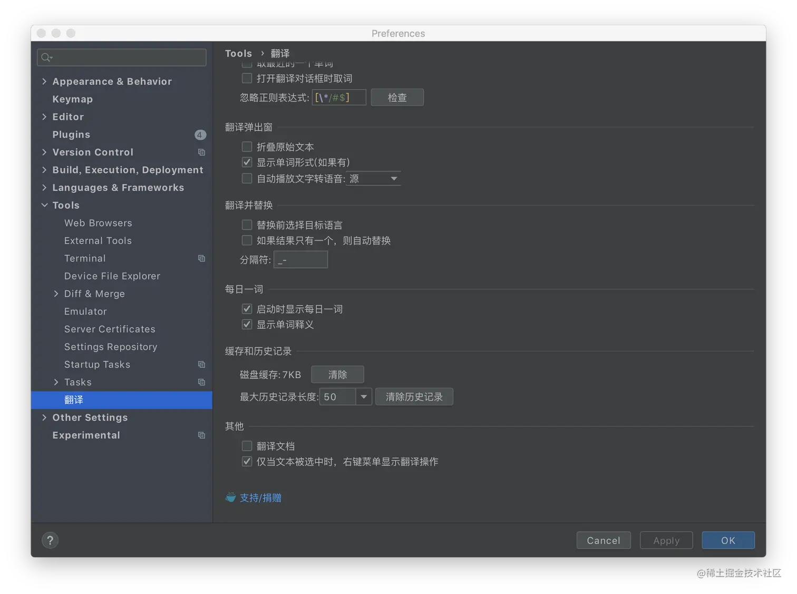Click the Plugins update count badge

pos(200,135)
